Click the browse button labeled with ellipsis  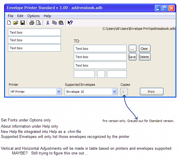(x=132, y=49)
